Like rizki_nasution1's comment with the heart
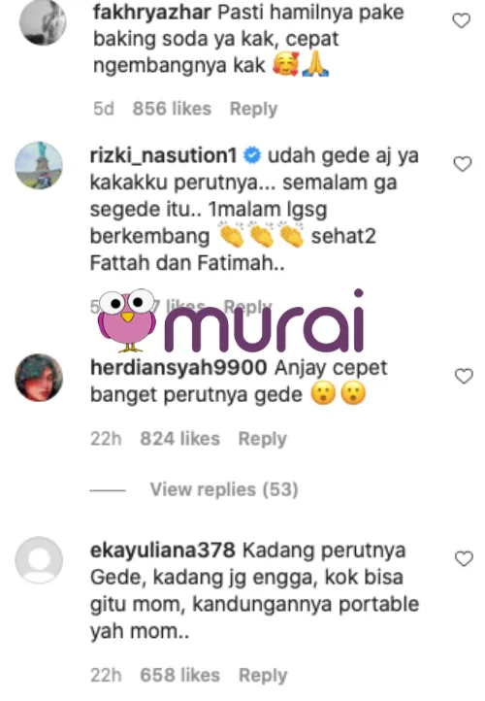The image size is (485, 701). 463,164
